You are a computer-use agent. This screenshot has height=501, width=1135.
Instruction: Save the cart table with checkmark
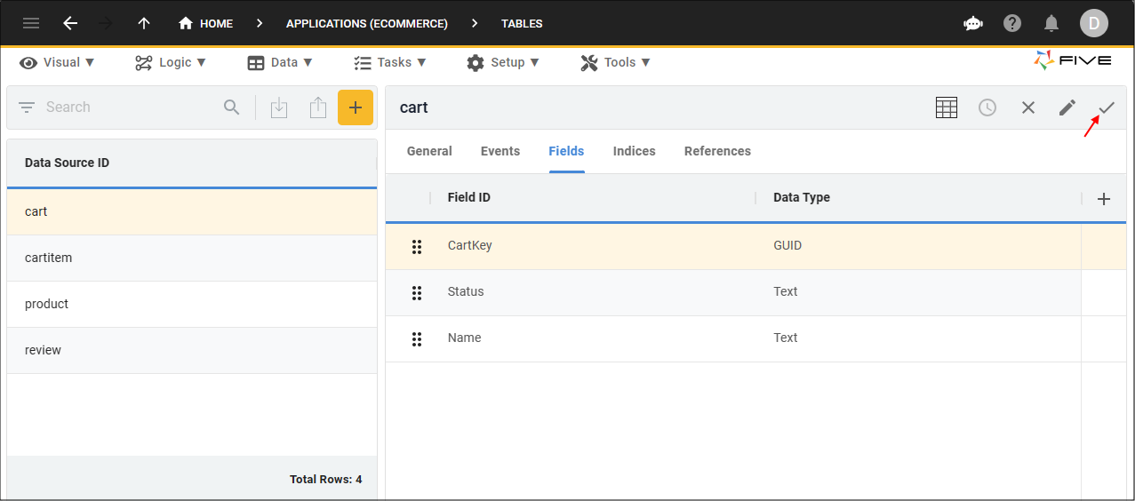[x=1107, y=107]
